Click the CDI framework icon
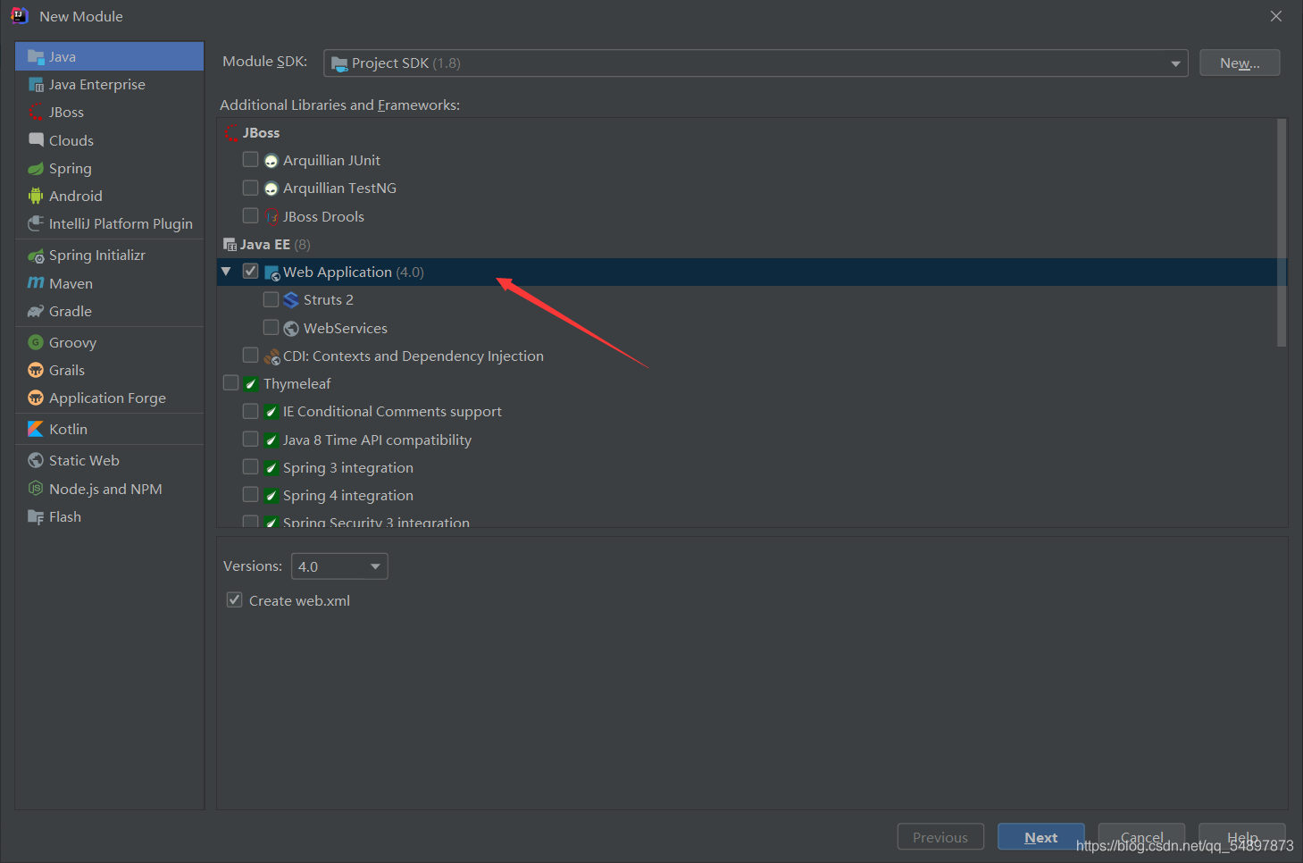 coord(272,356)
